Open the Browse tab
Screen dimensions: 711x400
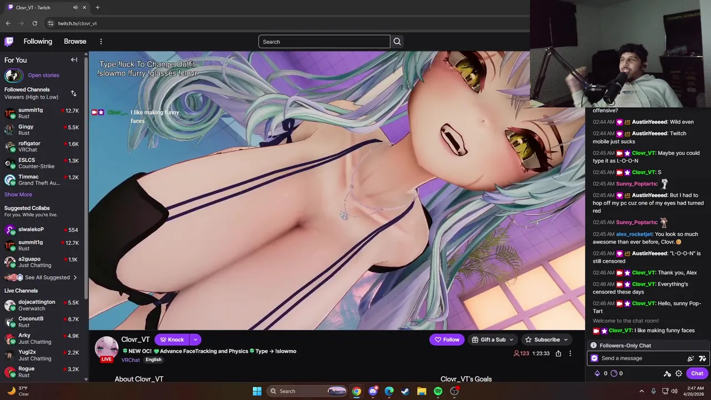tap(75, 42)
